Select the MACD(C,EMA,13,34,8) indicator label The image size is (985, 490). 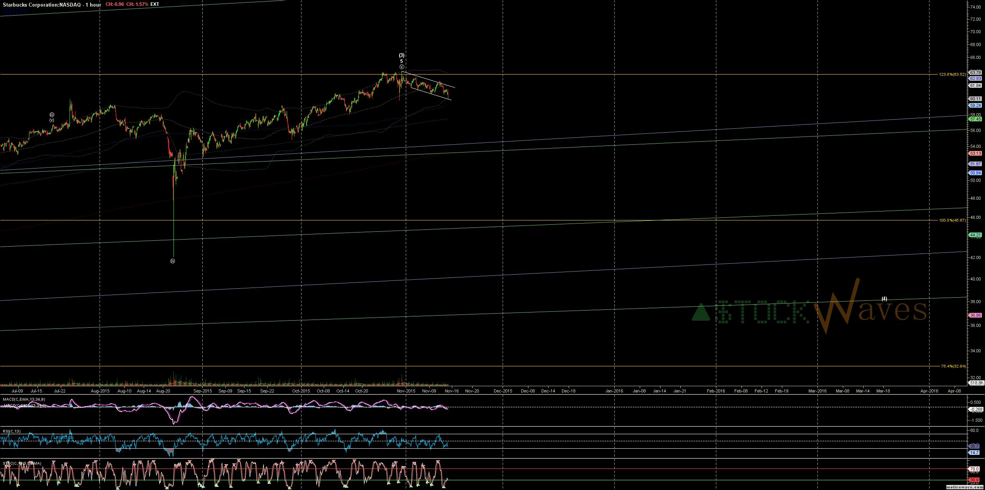pyautogui.click(x=24, y=399)
